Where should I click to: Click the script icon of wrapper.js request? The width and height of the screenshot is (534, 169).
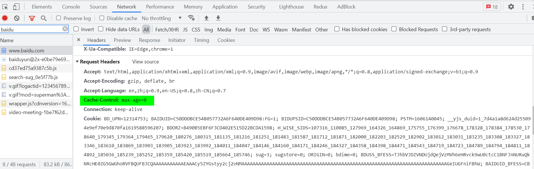(4, 104)
